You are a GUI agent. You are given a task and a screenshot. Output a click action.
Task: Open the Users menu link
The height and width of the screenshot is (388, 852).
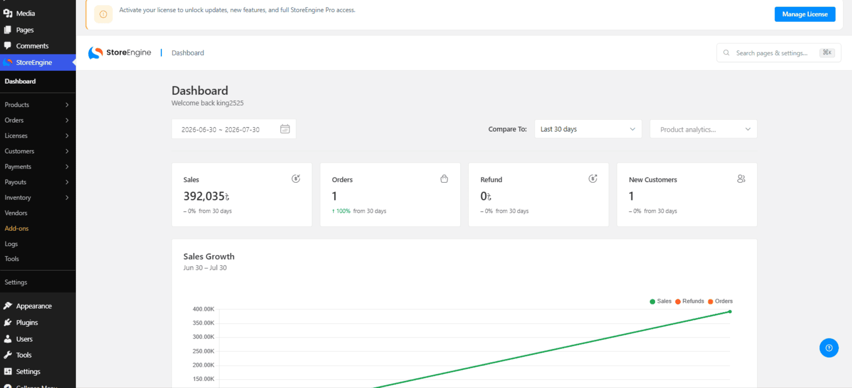click(x=24, y=339)
